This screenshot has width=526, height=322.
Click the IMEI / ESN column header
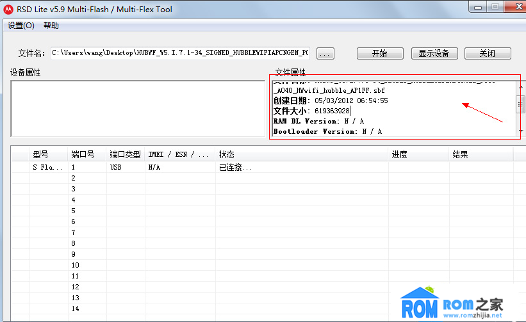point(180,154)
